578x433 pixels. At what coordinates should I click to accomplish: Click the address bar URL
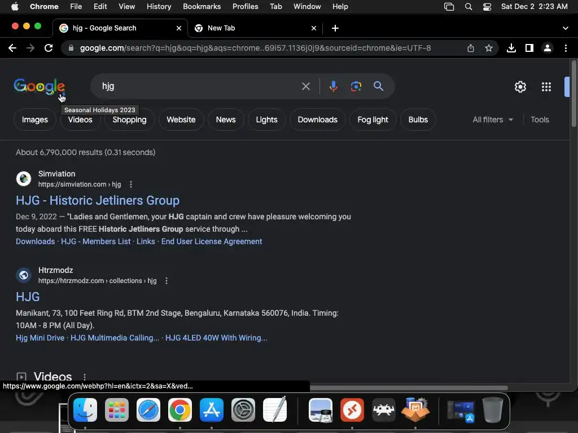255,48
